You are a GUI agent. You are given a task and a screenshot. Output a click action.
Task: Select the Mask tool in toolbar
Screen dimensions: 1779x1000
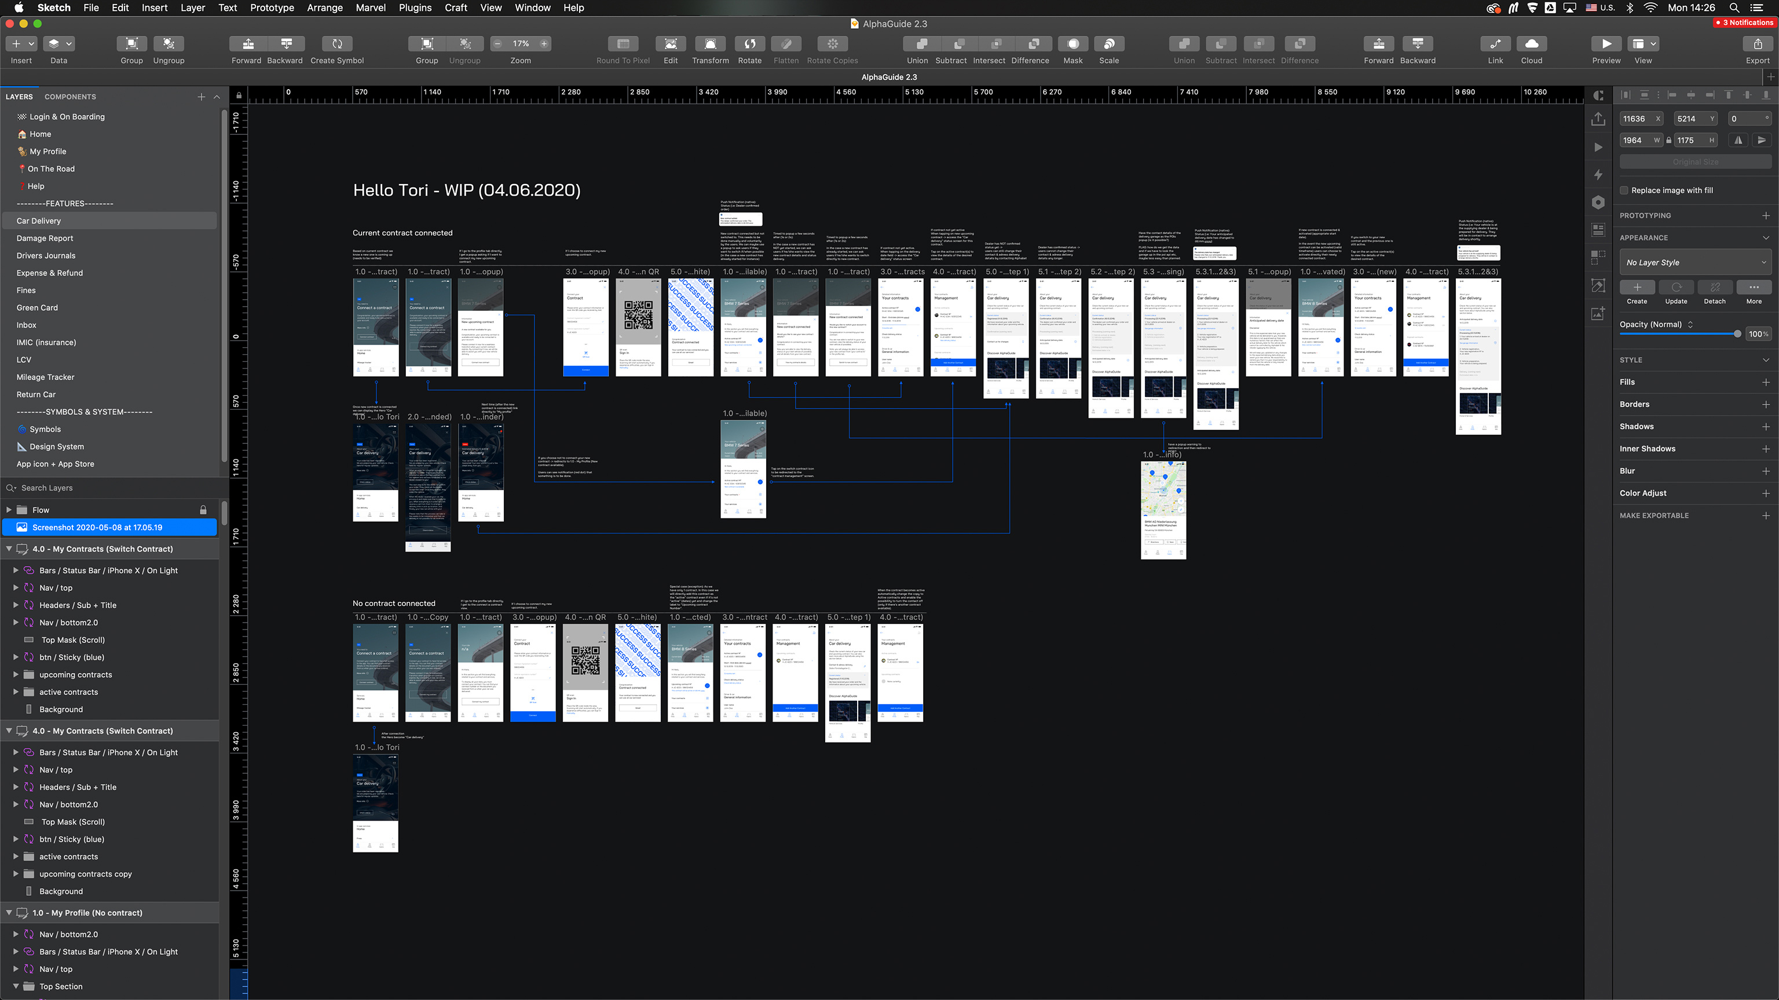(x=1072, y=44)
